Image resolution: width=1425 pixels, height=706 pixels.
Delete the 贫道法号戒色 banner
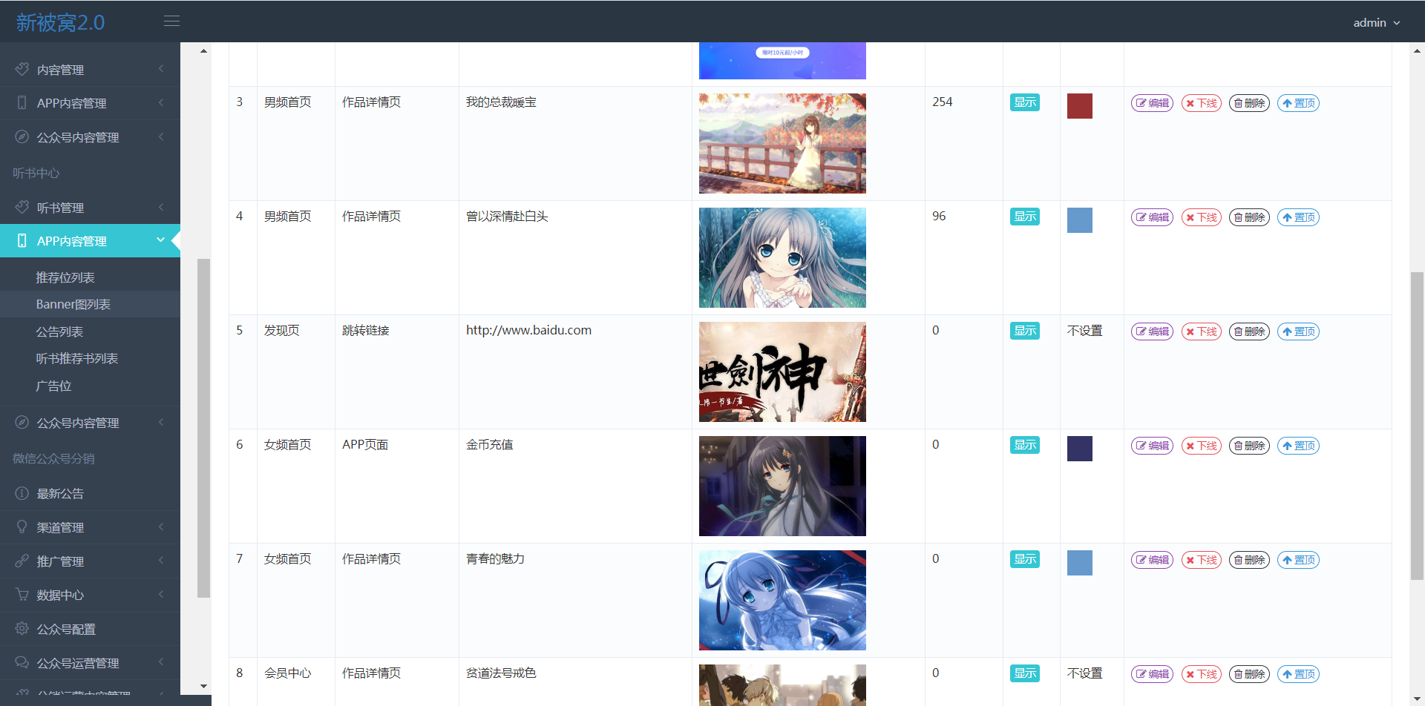click(x=1250, y=674)
